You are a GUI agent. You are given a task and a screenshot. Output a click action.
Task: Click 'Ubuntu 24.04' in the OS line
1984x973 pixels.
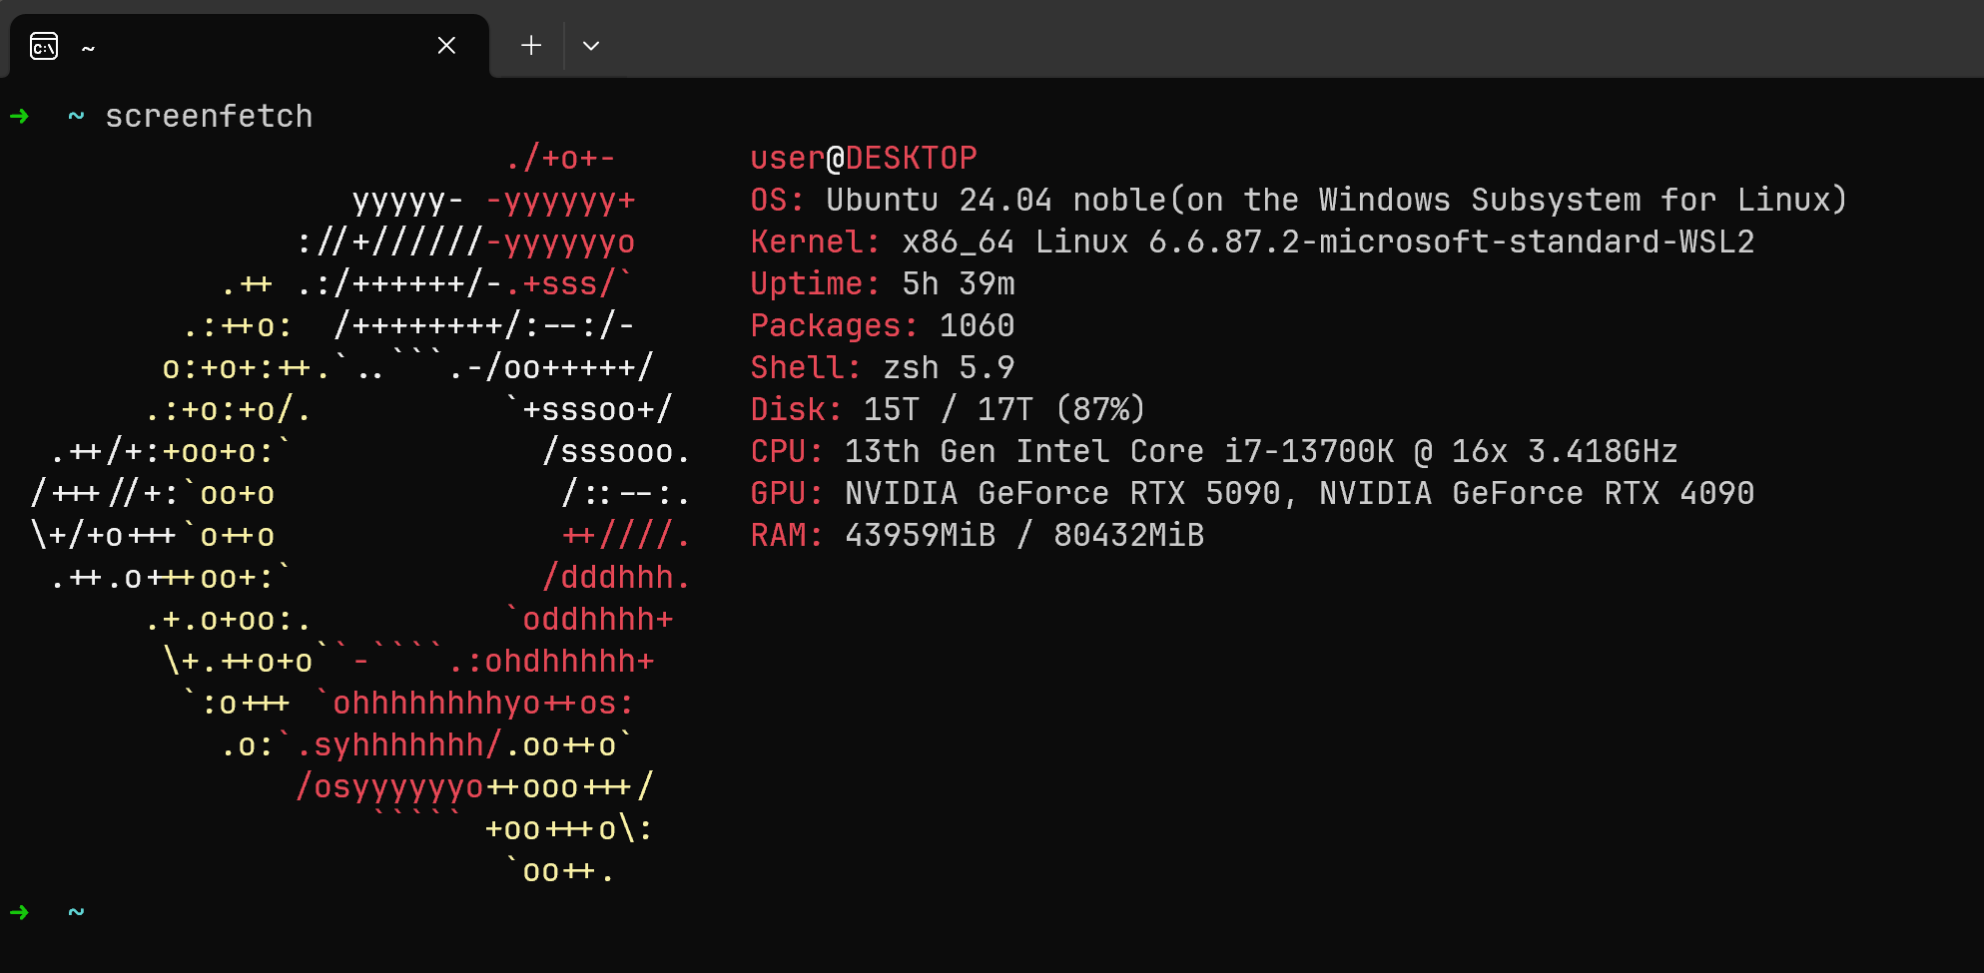coord(939,201)
